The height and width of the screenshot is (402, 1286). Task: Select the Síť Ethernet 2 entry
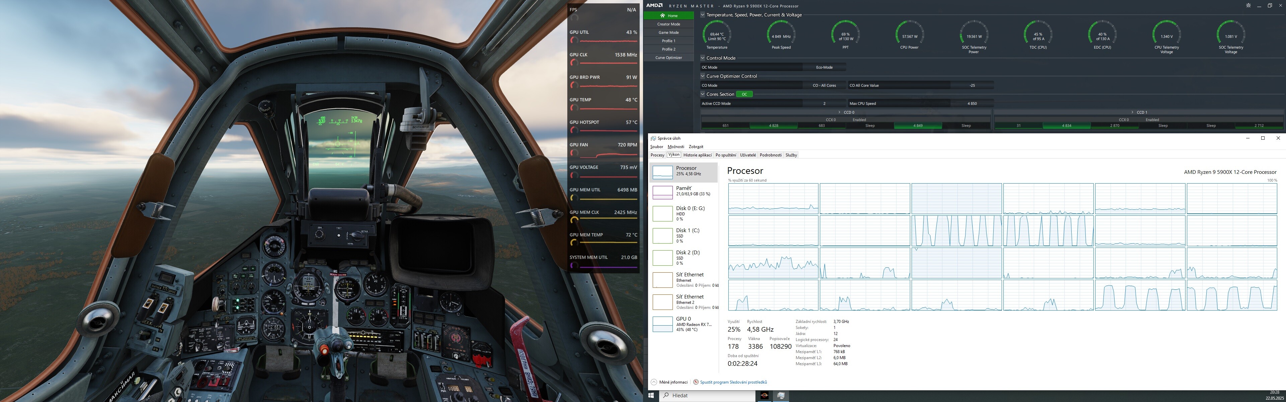pos(684,301)
